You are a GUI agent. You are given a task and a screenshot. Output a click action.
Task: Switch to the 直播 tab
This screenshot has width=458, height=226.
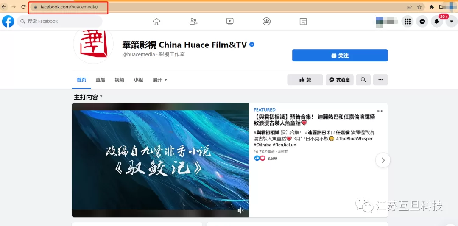click(100, 80)
